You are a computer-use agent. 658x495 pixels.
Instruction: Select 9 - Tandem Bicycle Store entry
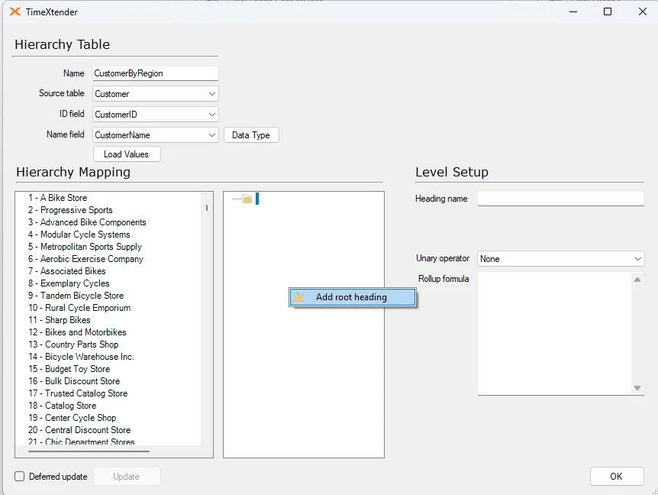(x=76, y=296)
